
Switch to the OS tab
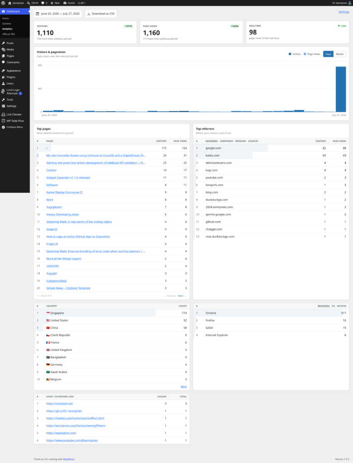coord(333,306)
